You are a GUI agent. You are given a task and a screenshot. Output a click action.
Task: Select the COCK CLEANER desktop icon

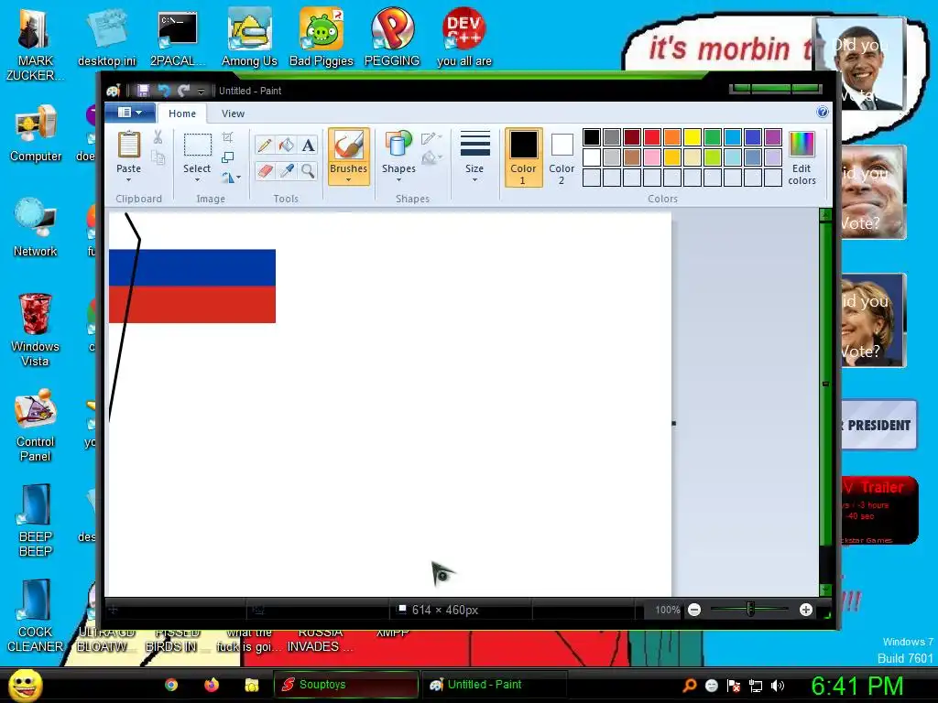coord(36,615)
